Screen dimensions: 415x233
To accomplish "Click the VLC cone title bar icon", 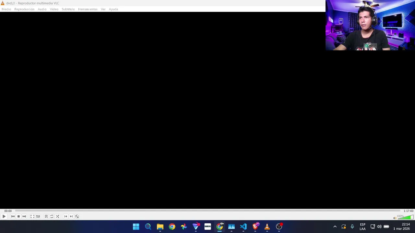I will [3, 3].
